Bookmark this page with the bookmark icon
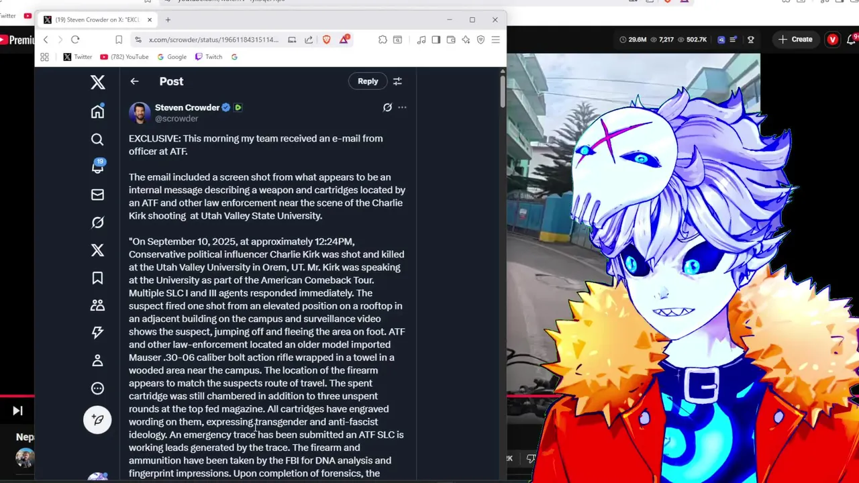This screenshot has height=483, width=859. pyautogui.click(x=119, y=40)
